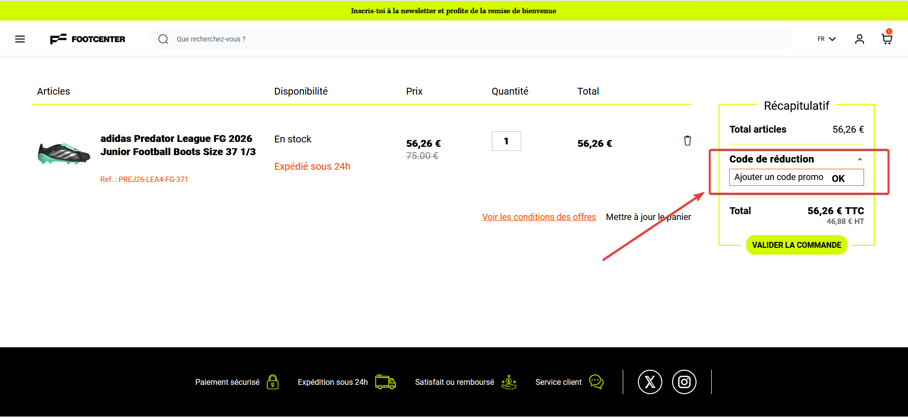The width and height of the screenshot is (908, 418).
Task: Click the customer service chat icon
Action: click(596, 382)
